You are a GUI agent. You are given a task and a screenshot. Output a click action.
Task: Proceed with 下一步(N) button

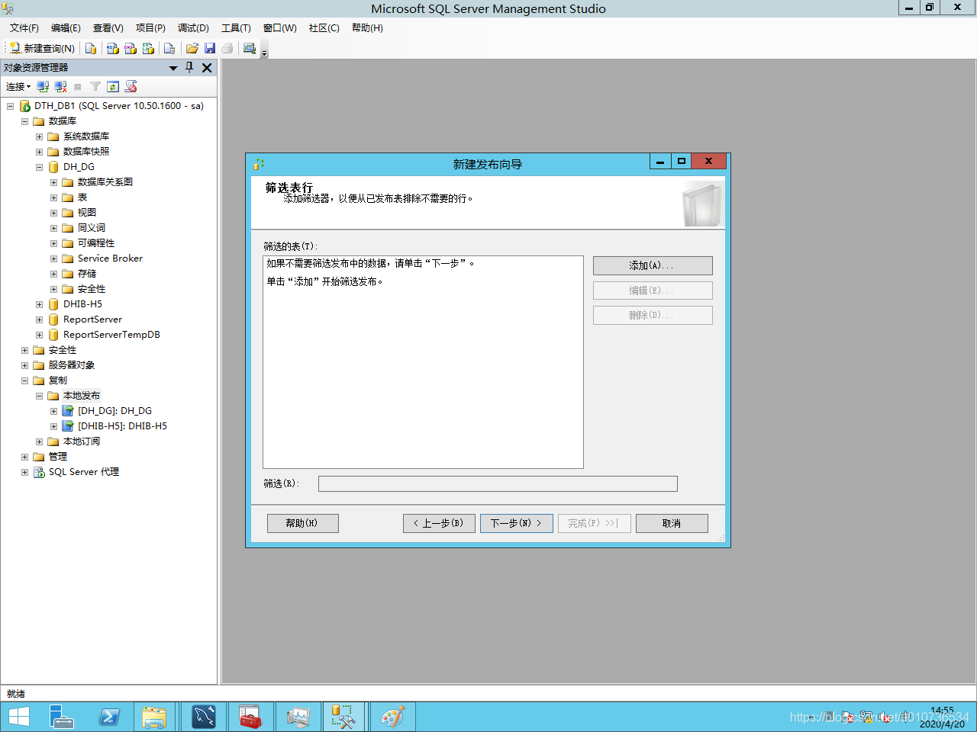tap(517, 523)
